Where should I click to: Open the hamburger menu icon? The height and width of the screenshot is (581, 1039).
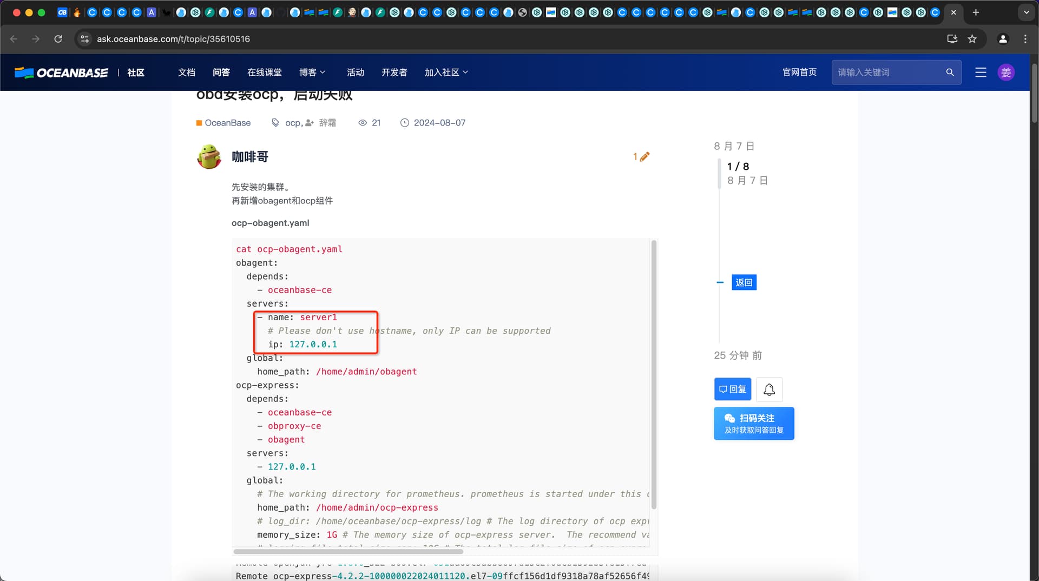981,72
